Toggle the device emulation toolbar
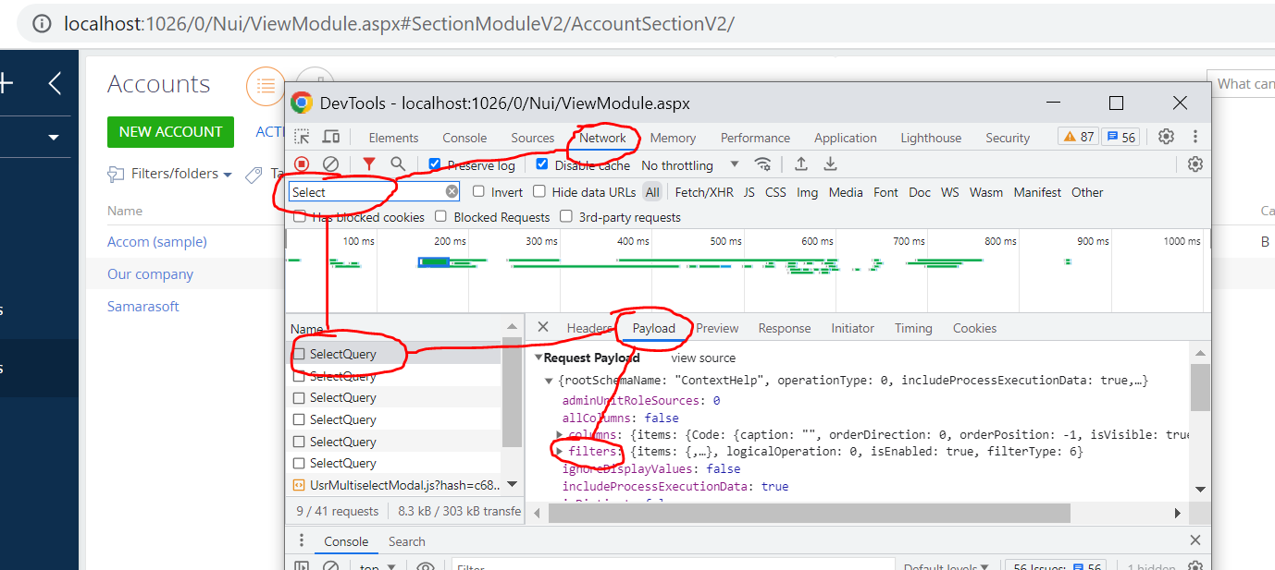 point(331,137)
